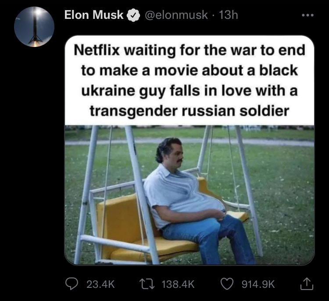
Task: Open the Elon Musk display name
Action: [93, 15]
